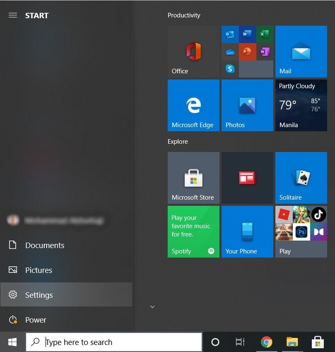Open the farm game in Play folder

click(284, 232)
